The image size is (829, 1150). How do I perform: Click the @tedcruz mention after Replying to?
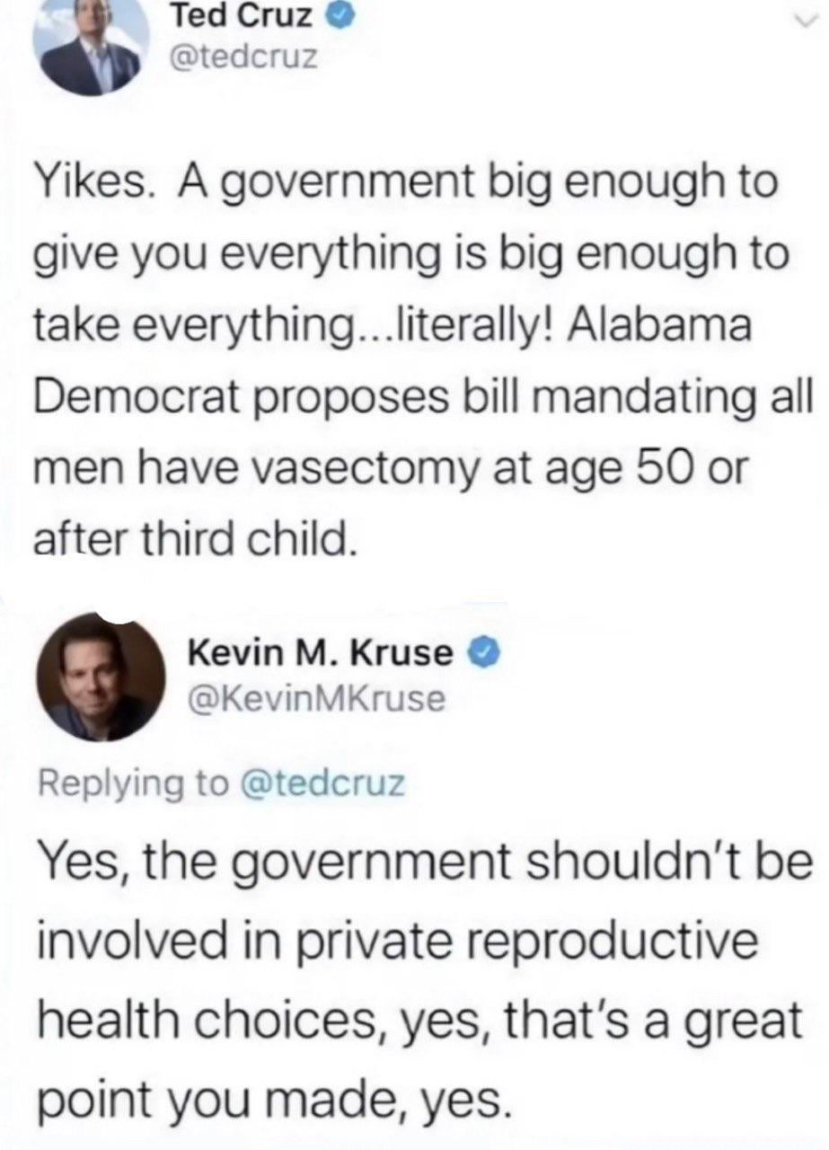point(323,784)
